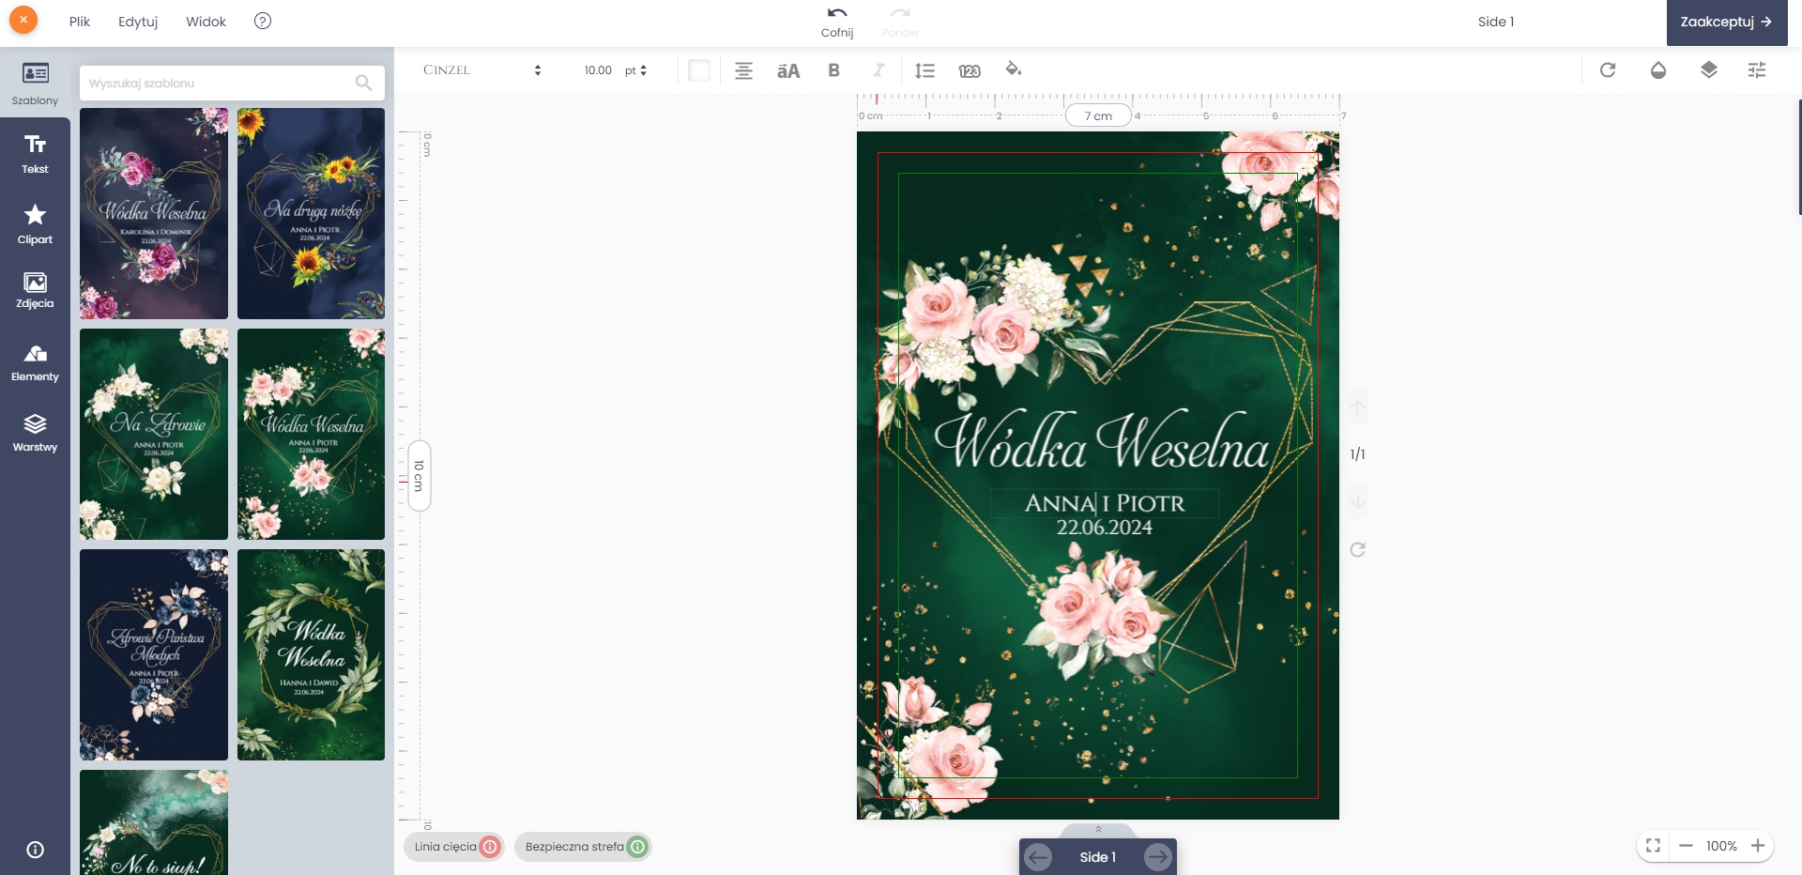The image size is (1802, 875).
Task: Open the pt unit dropdown
Action: pos(636,70)
